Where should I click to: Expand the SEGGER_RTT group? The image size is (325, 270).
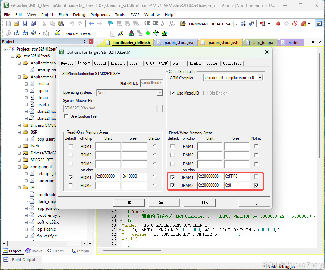coord(19,160)
